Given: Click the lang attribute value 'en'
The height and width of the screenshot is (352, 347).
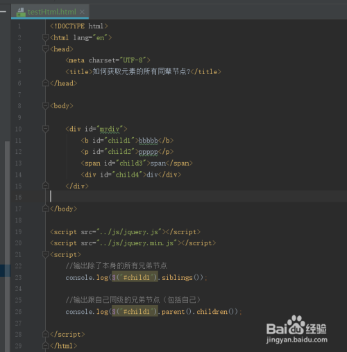Looking at the screenshot, I should (x=100, y=37).
